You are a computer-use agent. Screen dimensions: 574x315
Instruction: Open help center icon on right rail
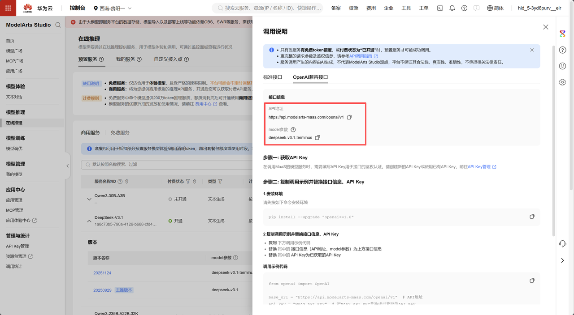(562, 50)
